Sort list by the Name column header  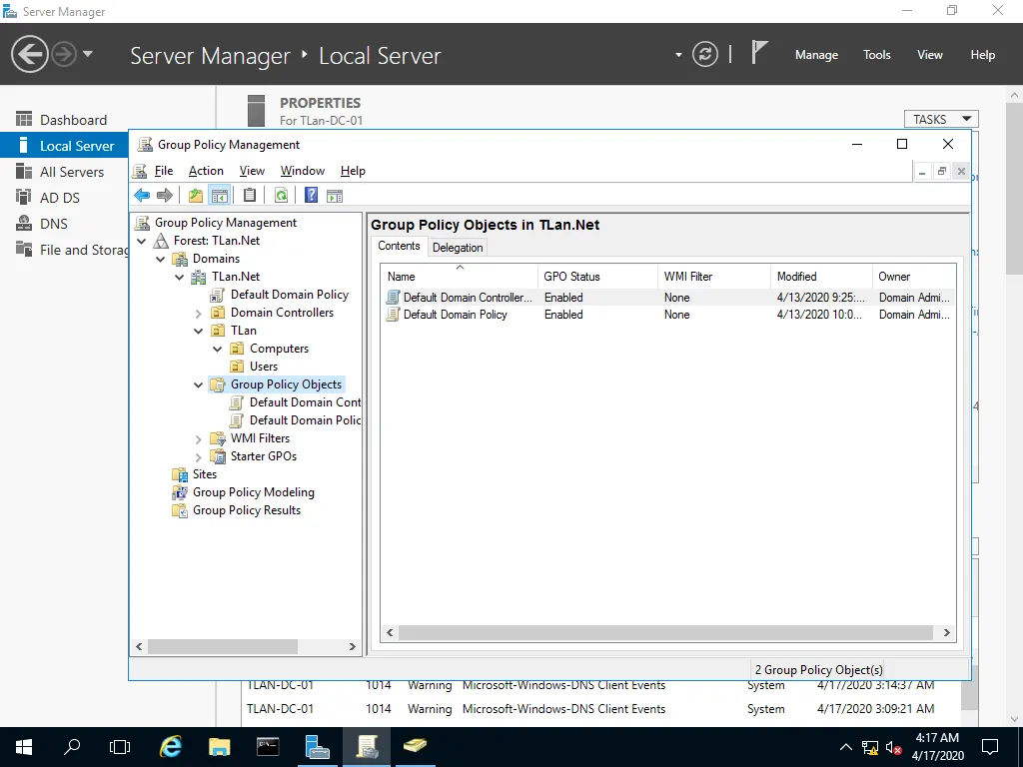tap(460, 277)
